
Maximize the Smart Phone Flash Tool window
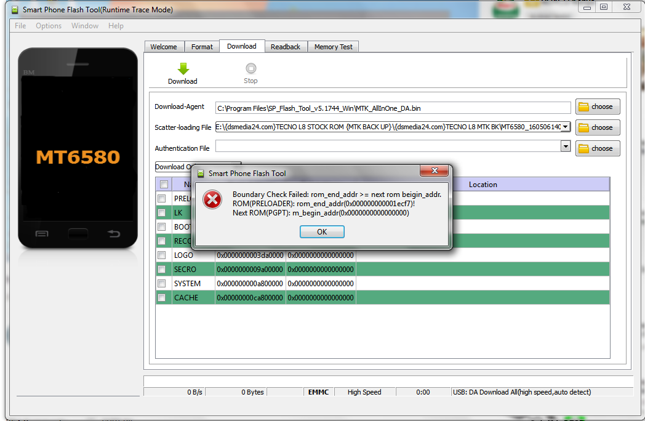pos(603,7)
